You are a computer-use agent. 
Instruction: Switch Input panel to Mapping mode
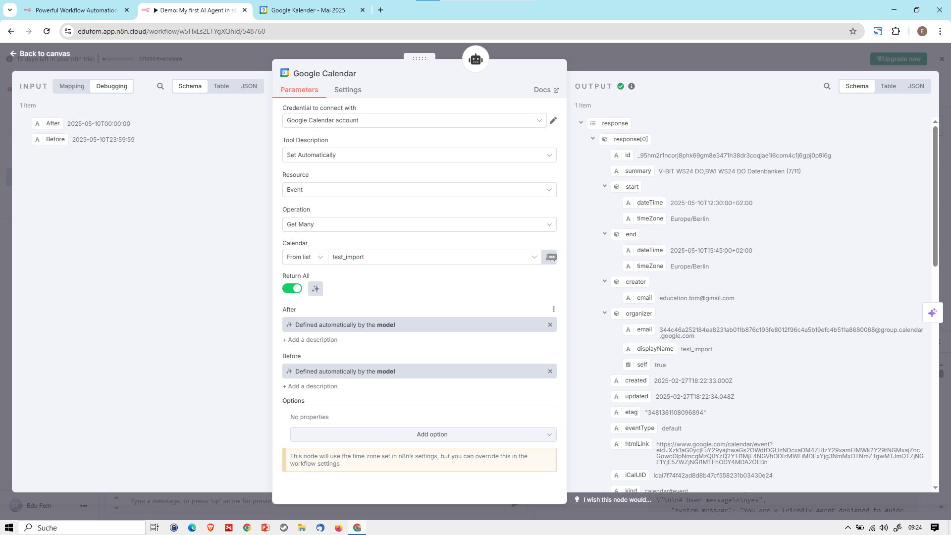click(72, 86)
